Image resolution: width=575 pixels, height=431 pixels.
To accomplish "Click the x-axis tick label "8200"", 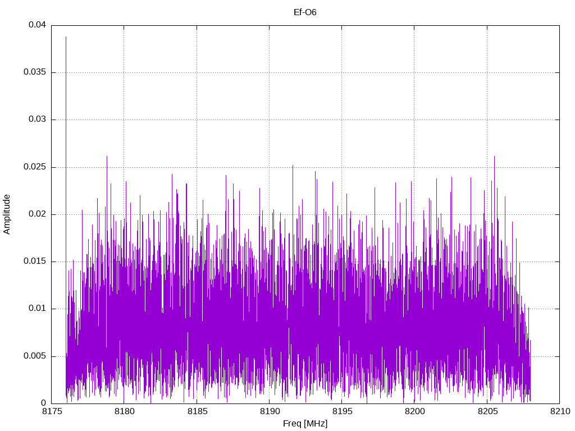I will (415, 411).
